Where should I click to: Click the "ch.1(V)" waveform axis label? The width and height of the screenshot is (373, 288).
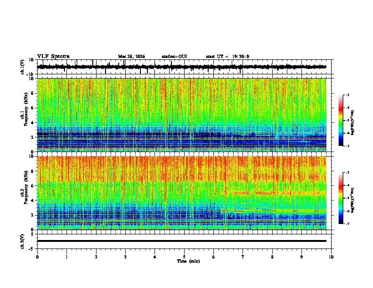(x=23, y=67)
